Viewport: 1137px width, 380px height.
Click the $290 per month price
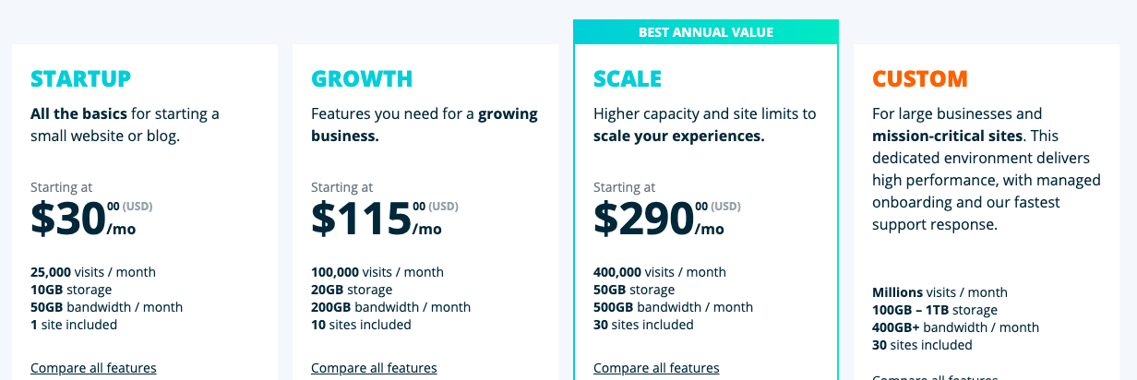(659, 219)
